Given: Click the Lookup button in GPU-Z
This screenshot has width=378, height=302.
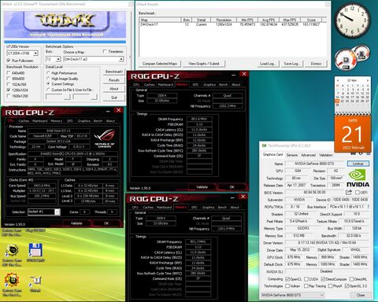Looking at the screenshot, I should click(358, 164).
